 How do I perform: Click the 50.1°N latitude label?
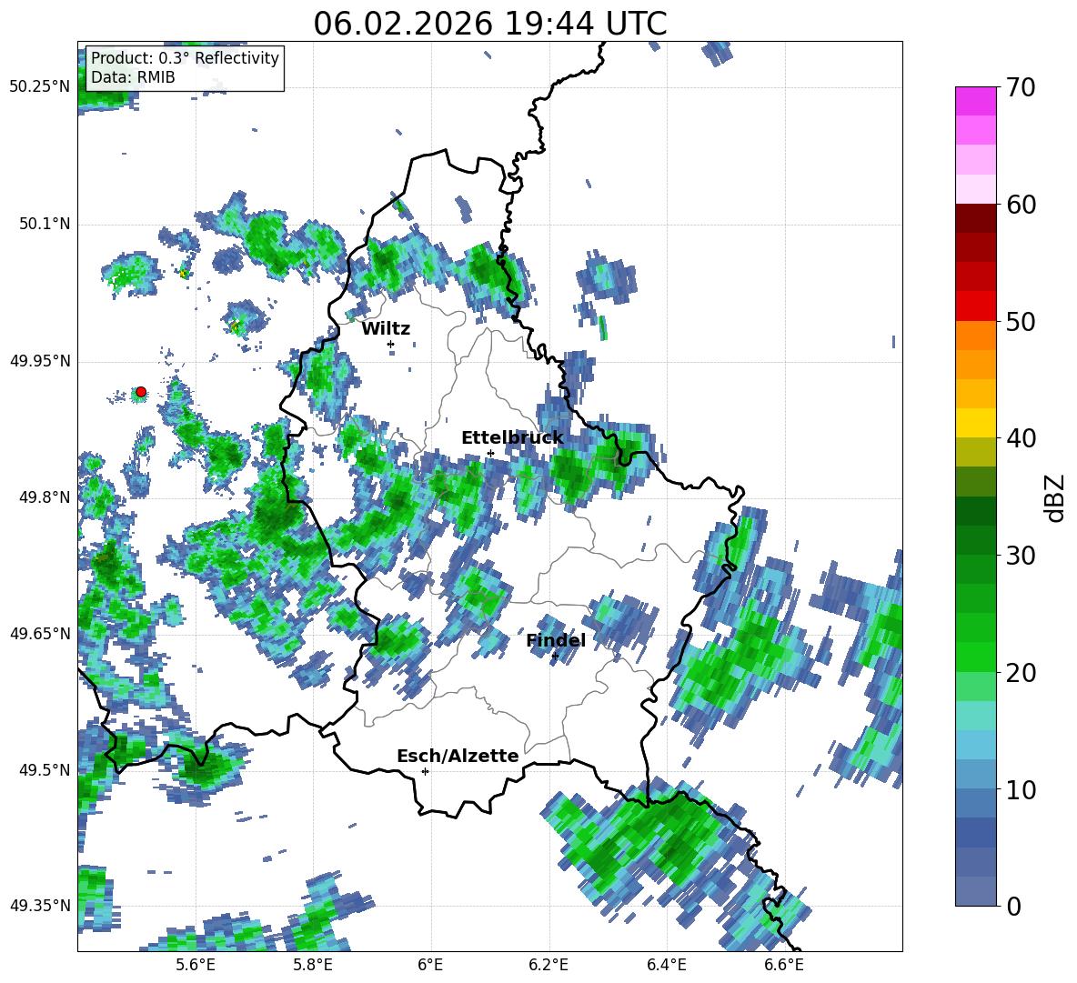tap(44, 225)
